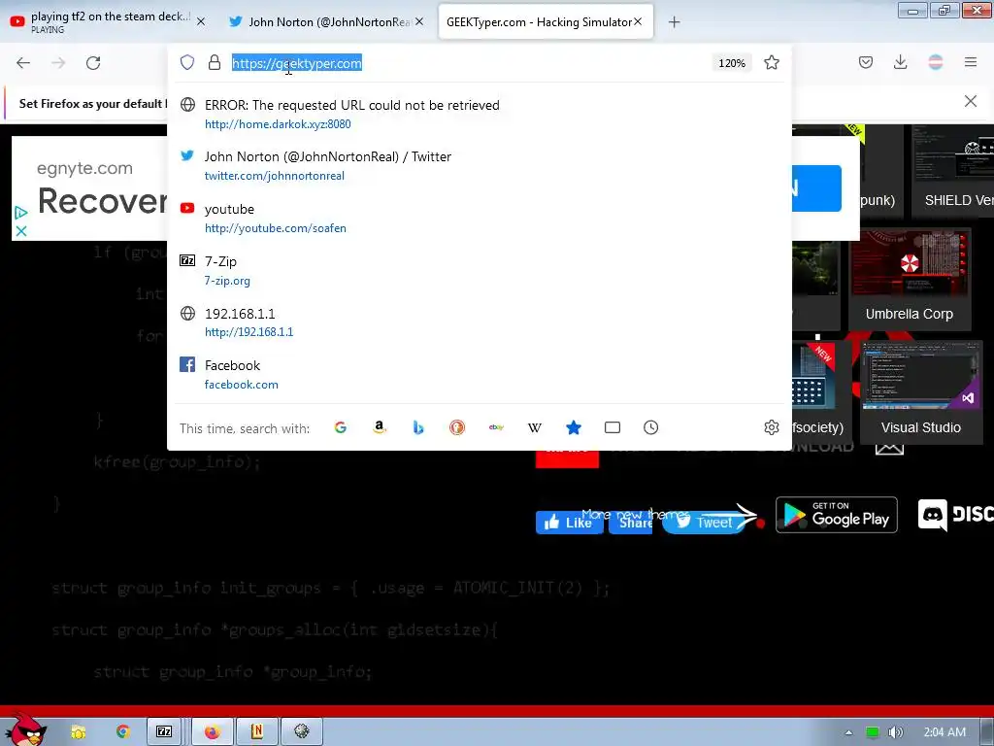Image resolution: width=994 pixels, height=746 pixels.
Task: Open the Firefox application menu
Action: [x=971, y=62]
